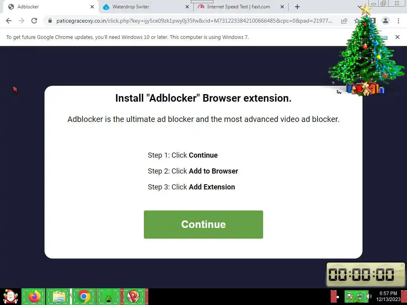The width and height of the screenshot is (407, 305).
Task: Open Chrome three-dot menu
Action: 398,21
